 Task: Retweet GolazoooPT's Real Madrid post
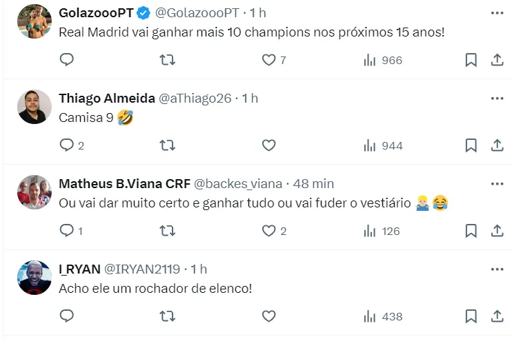click(167, 60)
